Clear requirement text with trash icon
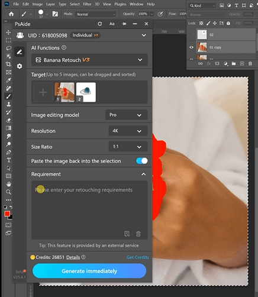 138,234
